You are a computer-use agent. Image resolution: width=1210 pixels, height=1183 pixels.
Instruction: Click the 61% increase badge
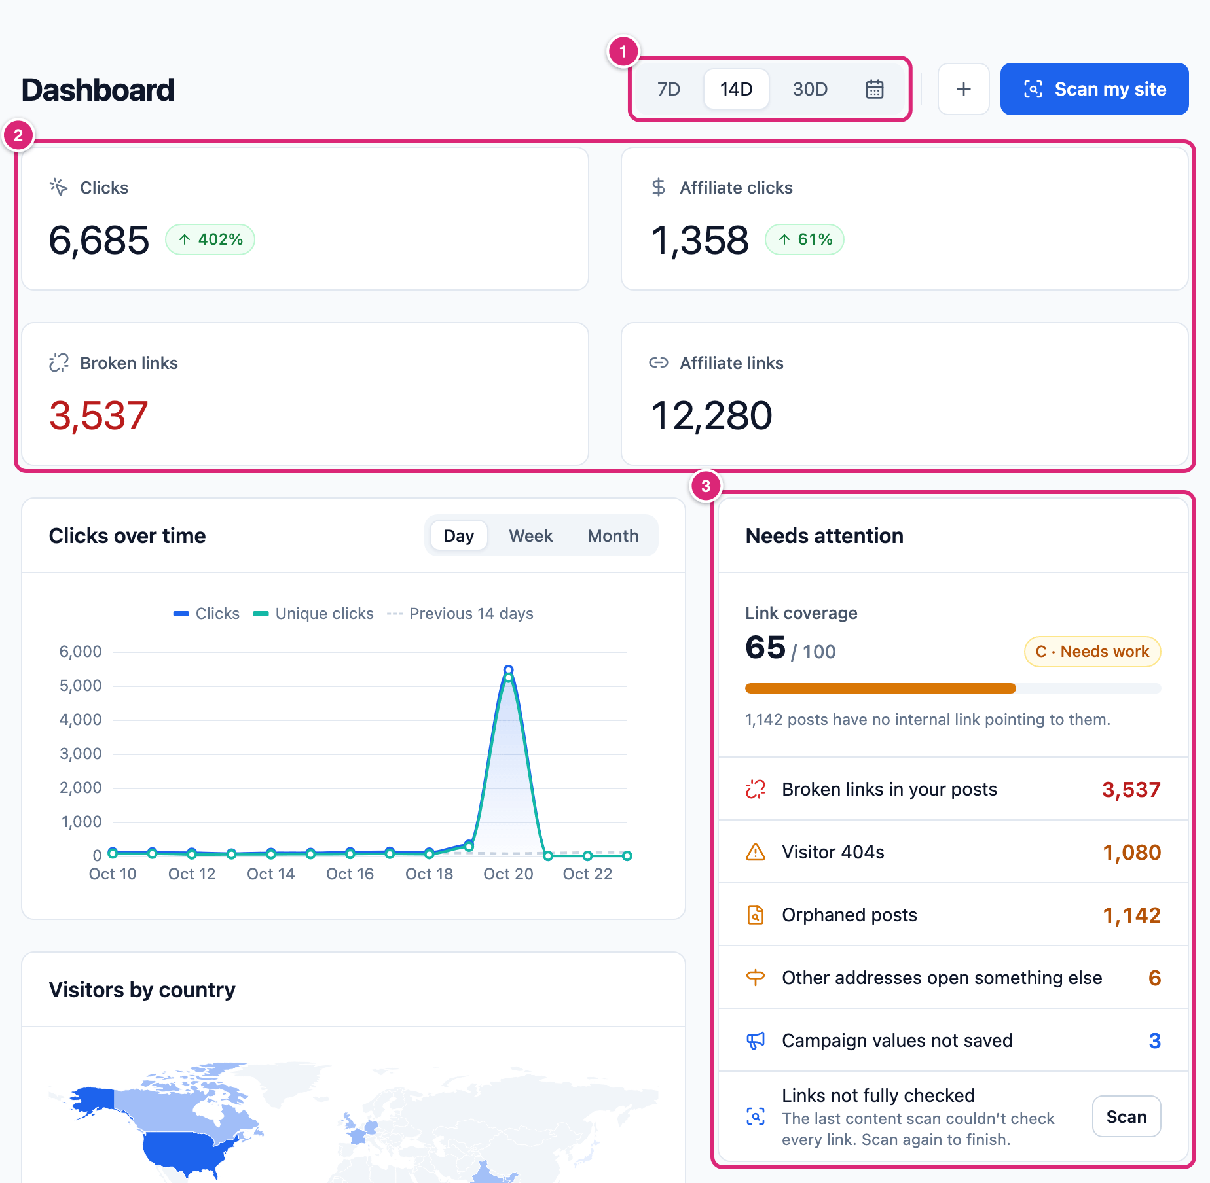(x=805, y=239)
